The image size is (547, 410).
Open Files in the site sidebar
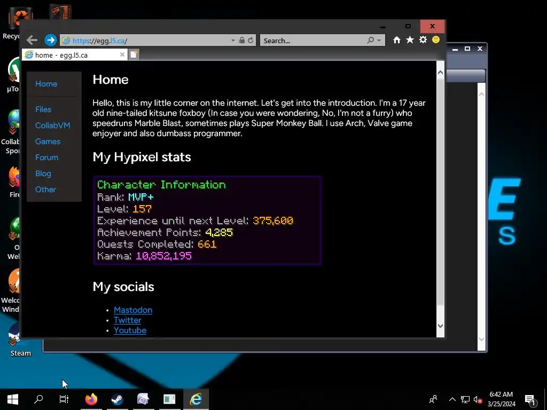43,109
